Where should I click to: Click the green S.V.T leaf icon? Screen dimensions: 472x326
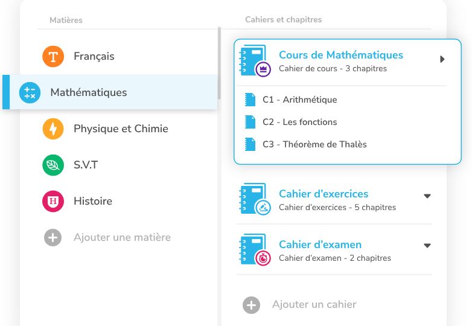tap(53, 165)
